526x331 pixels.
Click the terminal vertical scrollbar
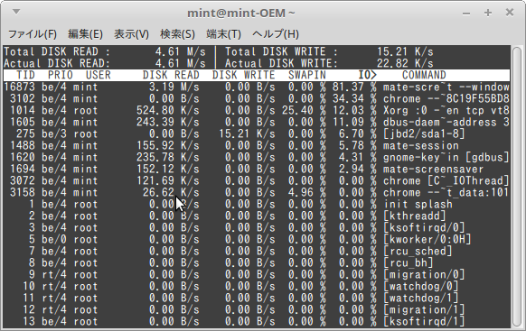[517, 187]
